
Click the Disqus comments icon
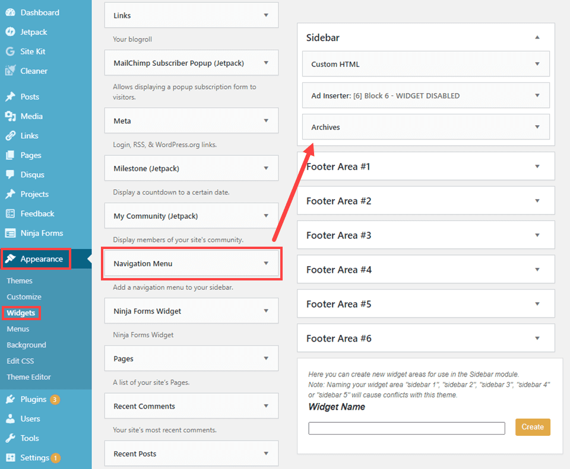(11, 174)
